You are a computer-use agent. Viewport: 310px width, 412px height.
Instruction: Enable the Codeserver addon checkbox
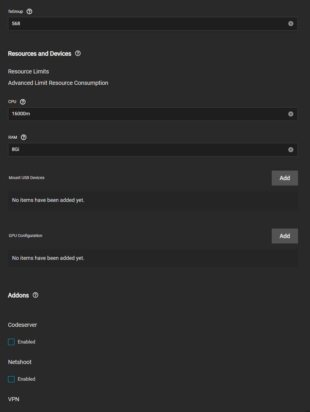[11, 342]
